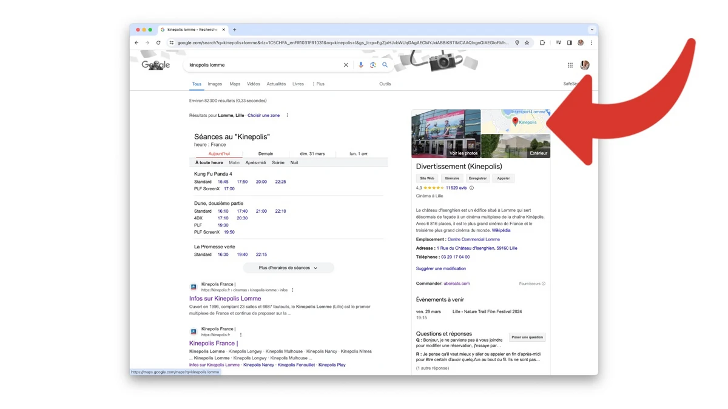
Task: Click the Google logo doodle
Action: pyautogui.click(x=156, y=65)
